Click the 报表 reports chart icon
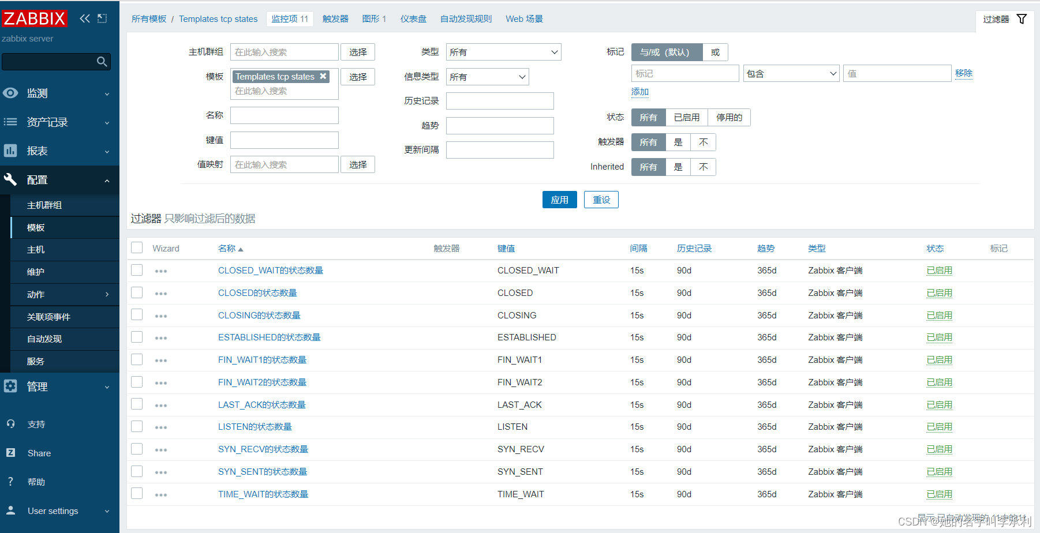Image resolution: width=1040 pixels, height=533 pixels. [x=10, y=151]
